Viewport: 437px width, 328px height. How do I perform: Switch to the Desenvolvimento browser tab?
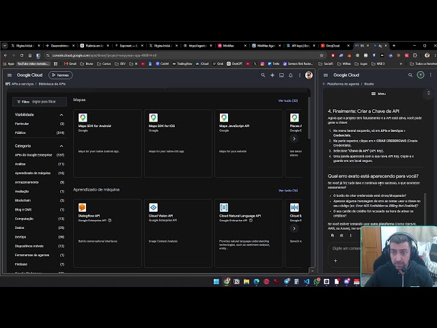tap(60, 46)
